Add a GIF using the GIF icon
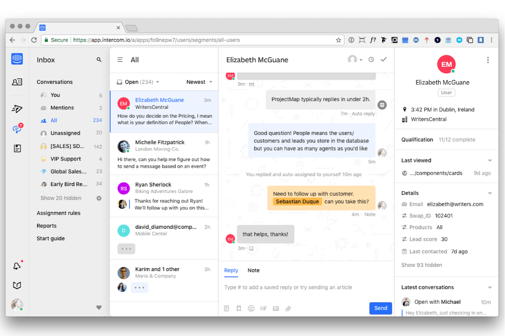The height and width of the screenshot is (336, 505). coord(263,308)
